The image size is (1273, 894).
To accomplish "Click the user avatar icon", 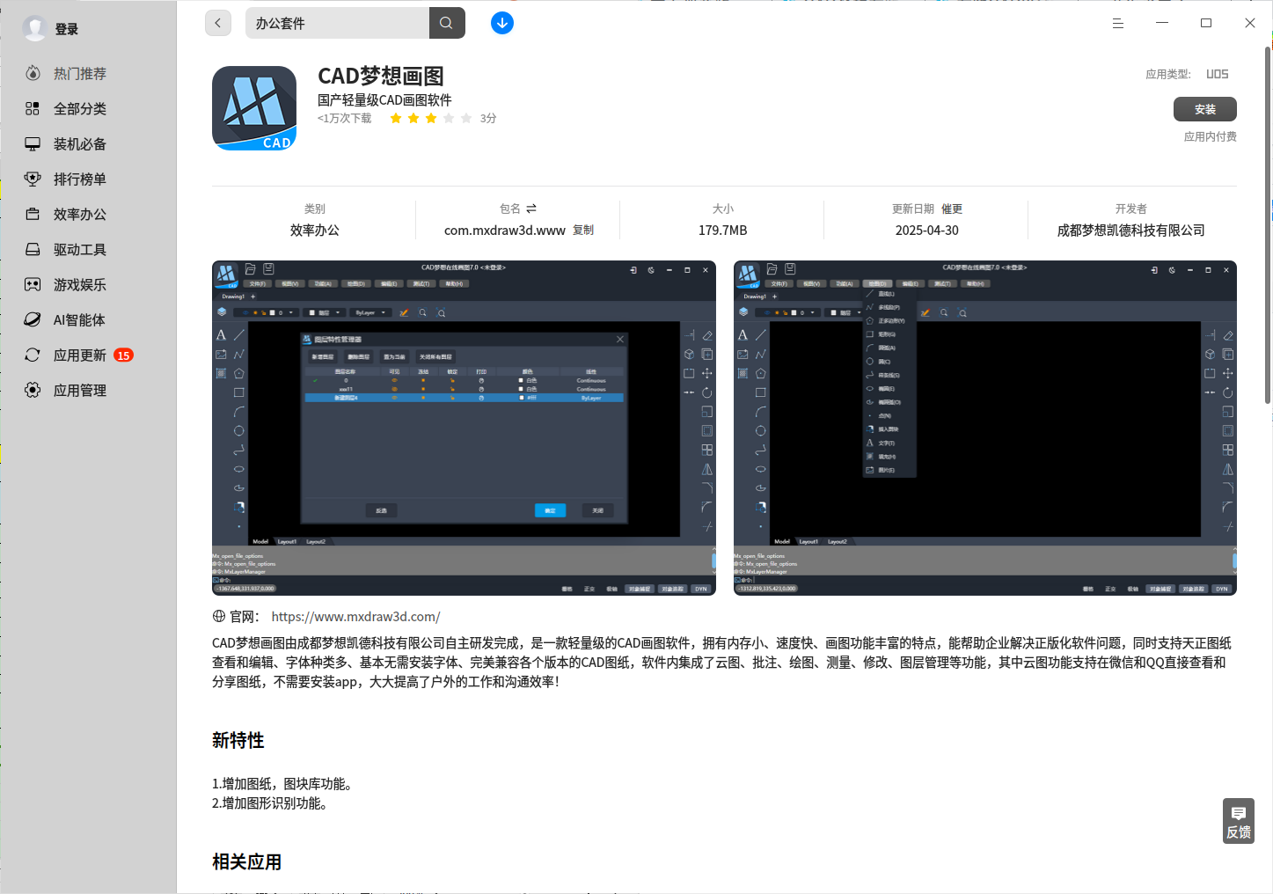I will pyautogui.click(x=35, y=28).
